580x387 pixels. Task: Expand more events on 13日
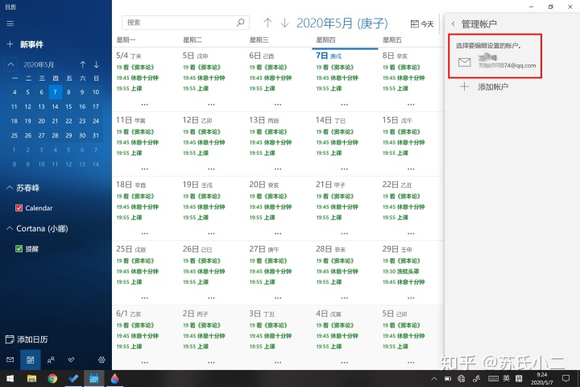(278, 169)
